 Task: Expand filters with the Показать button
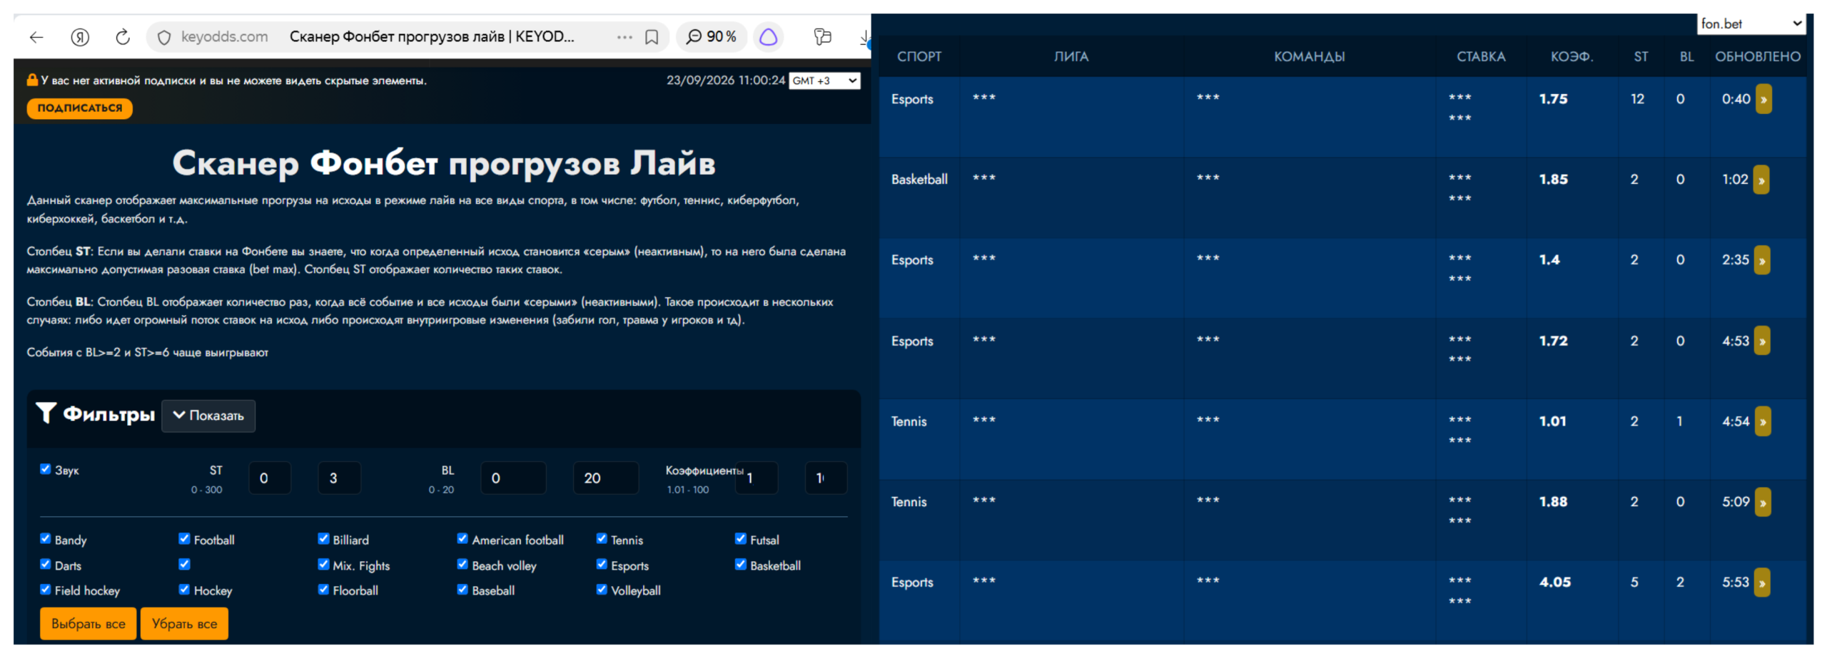pos(208,416)
